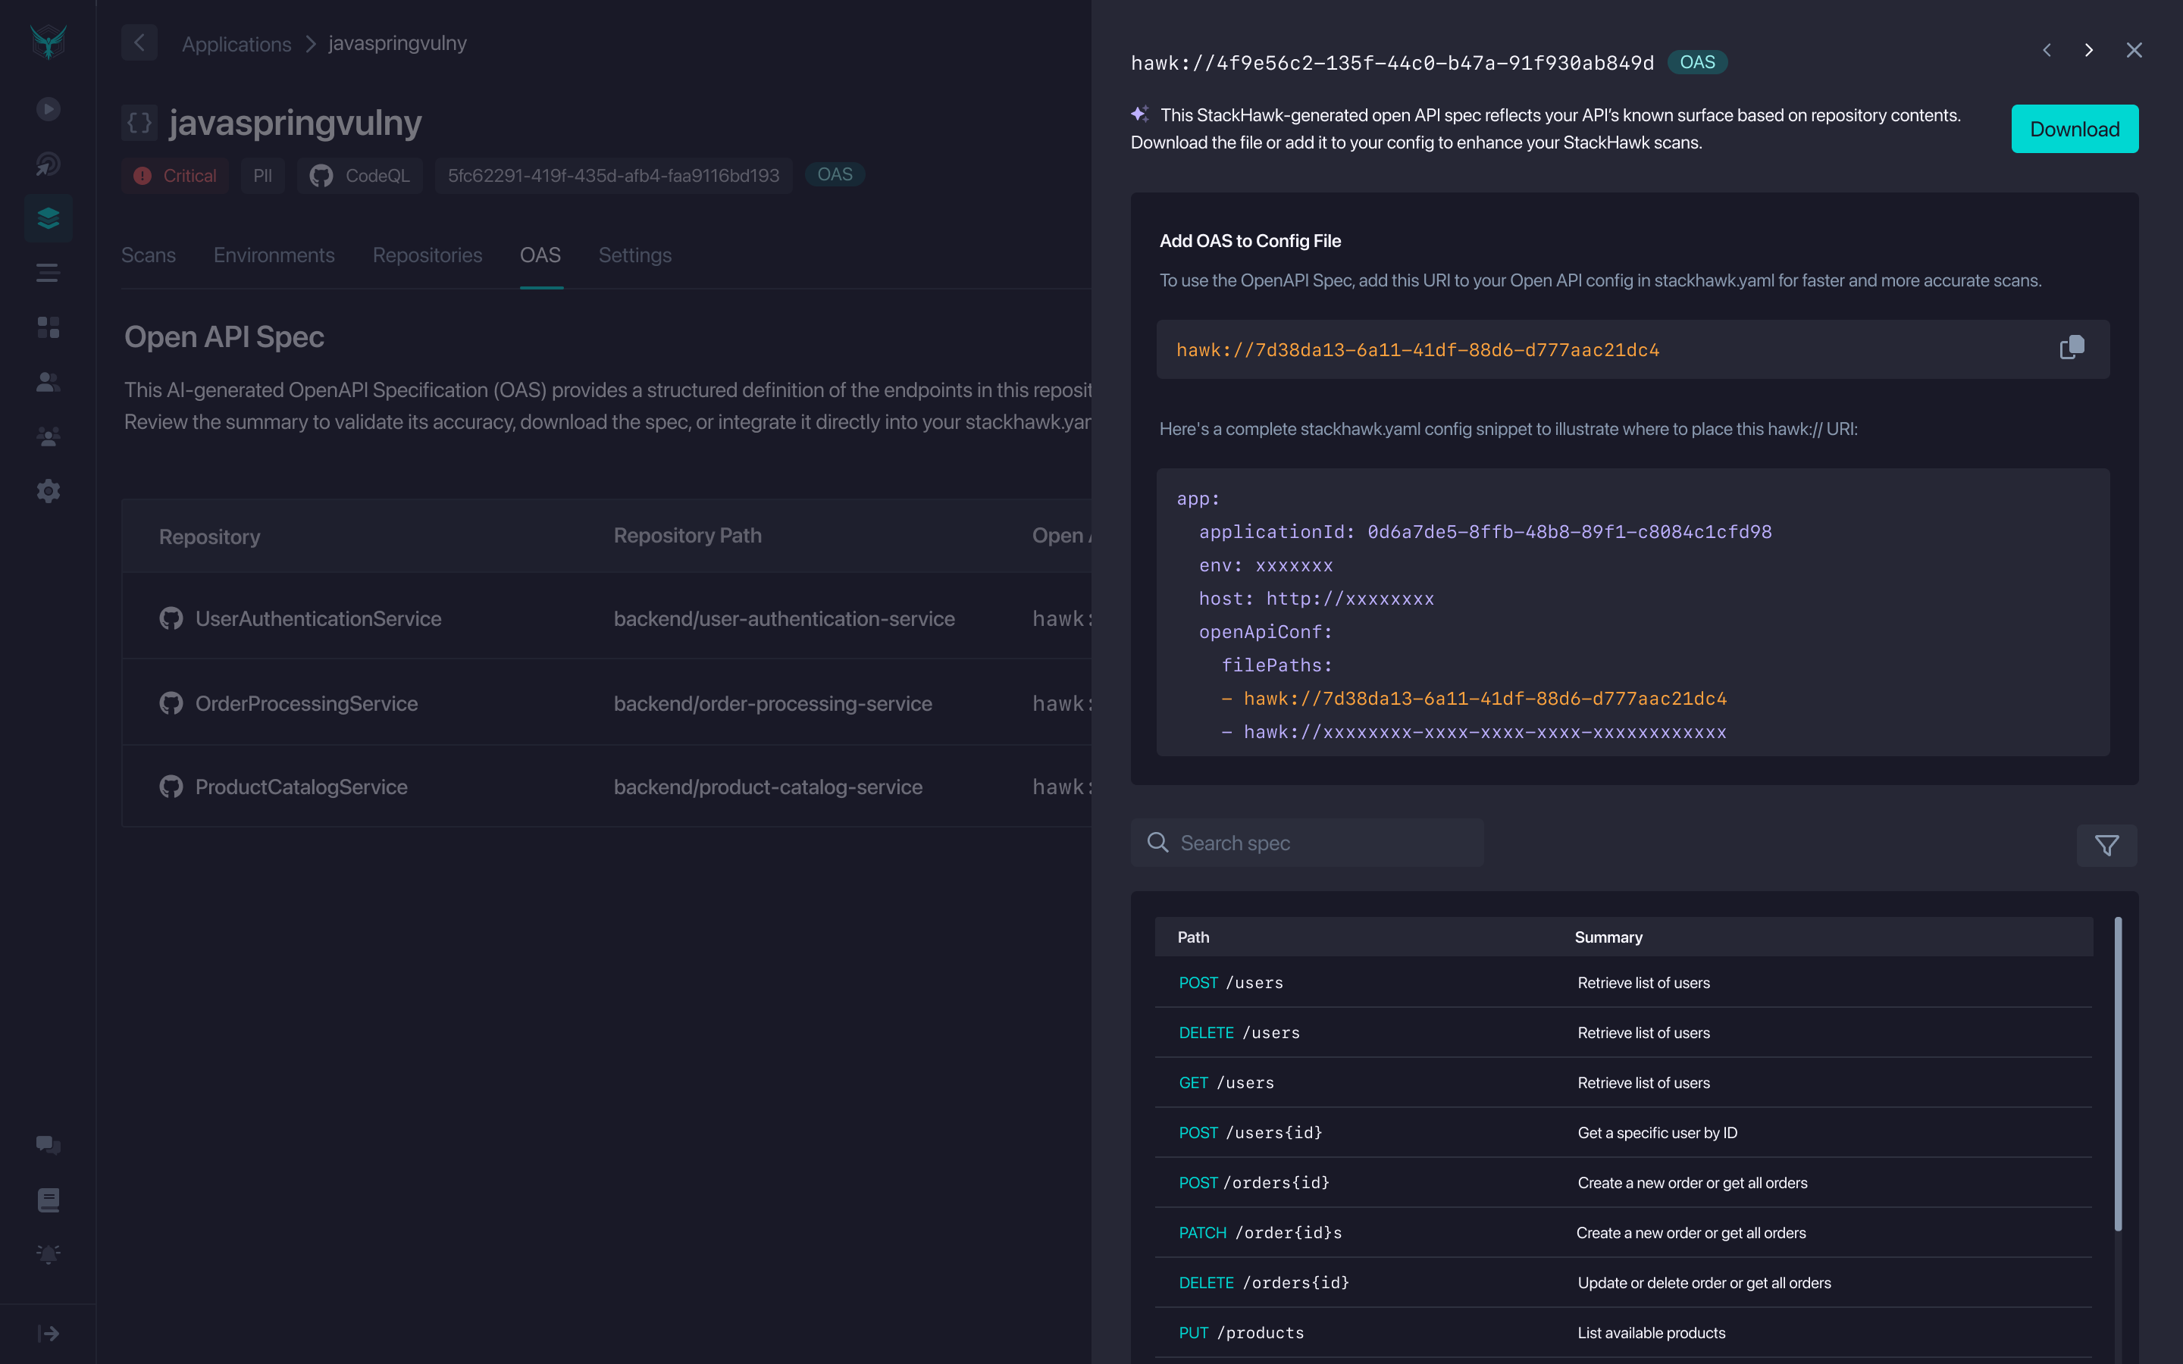The height and width of the screenshot is (1364, 2183).
Task: Download the generated OpenAPI spec
Action: click(2074, 128)
